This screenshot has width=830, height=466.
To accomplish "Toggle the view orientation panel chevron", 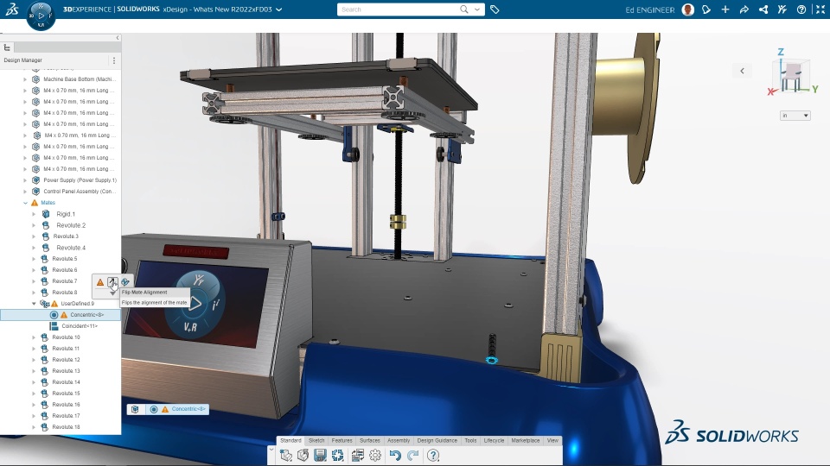I will (742, 71).
